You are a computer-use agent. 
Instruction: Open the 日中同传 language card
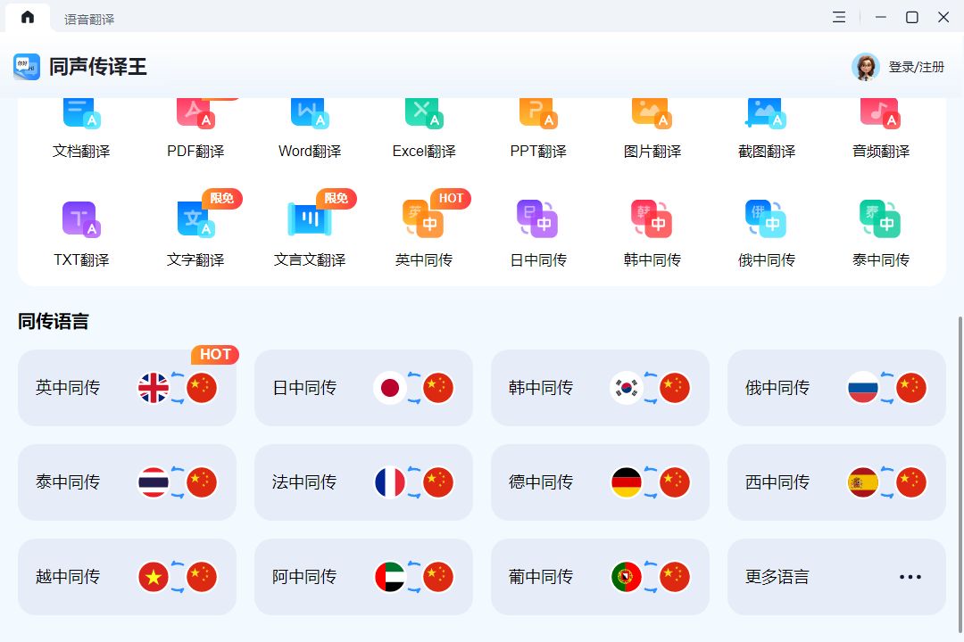[364, 388]
